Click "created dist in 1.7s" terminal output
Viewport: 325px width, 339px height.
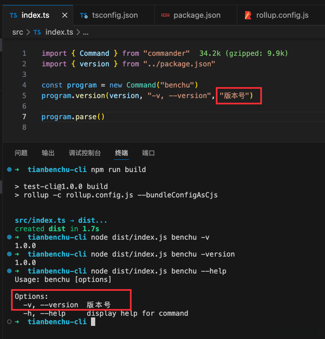coord(57,229)
